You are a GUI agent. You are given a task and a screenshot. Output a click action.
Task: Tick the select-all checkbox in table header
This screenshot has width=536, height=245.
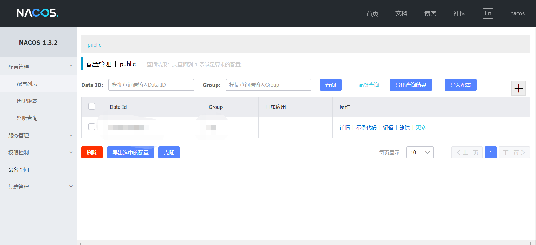pyautogui.click(x=92, y=106)
